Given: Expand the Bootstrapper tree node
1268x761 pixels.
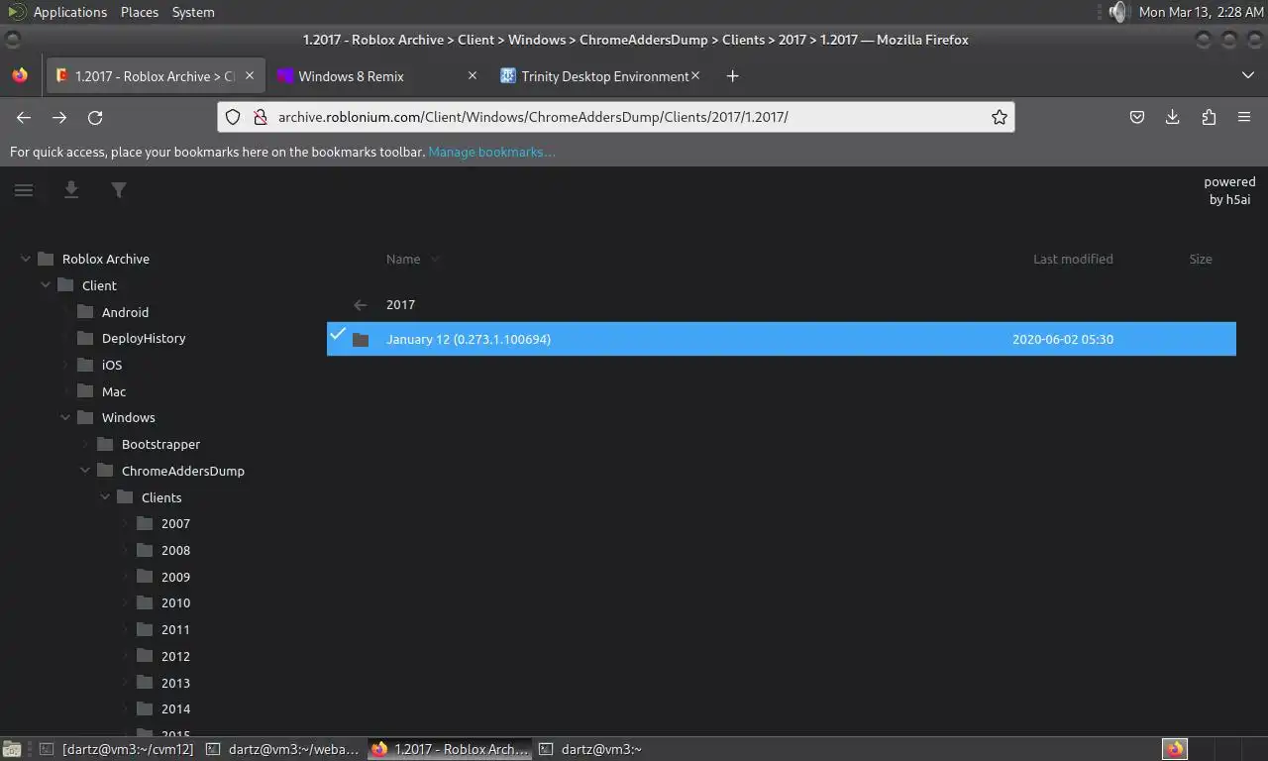Looking at the screenshot, I should point(85,444).
